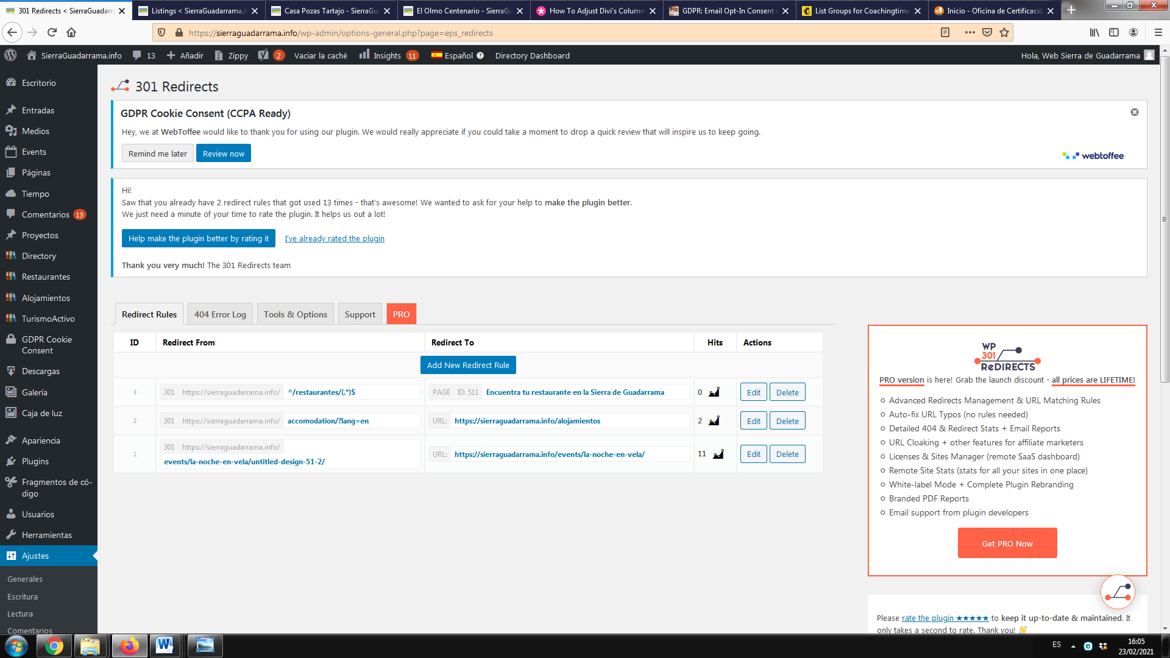Delete the restaurantes redirect rule
The image size is (1170, 658).
pyautogui.click(x=787, y=392)
